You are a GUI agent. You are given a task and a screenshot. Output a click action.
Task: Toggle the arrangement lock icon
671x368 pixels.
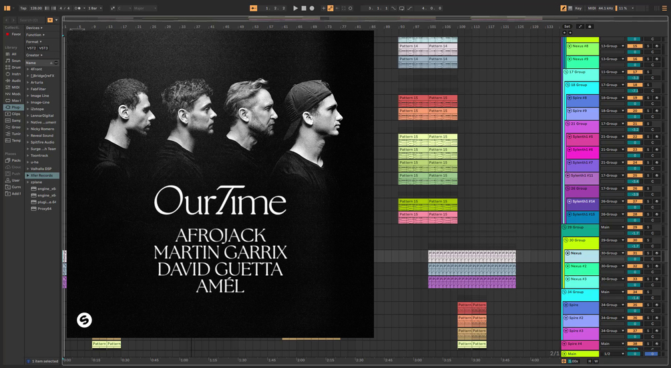tap(590, 27)
